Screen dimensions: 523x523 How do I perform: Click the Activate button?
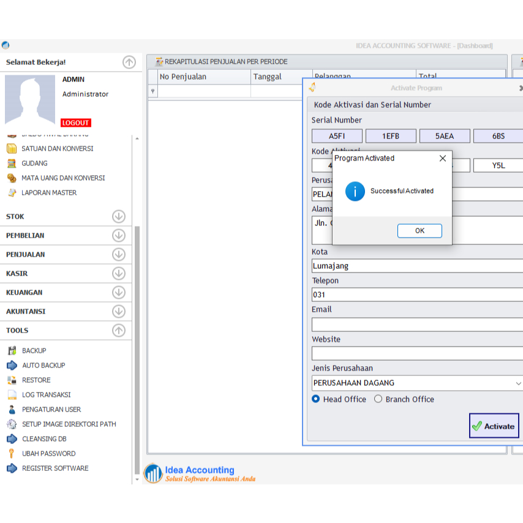click(x=494, y=426)
